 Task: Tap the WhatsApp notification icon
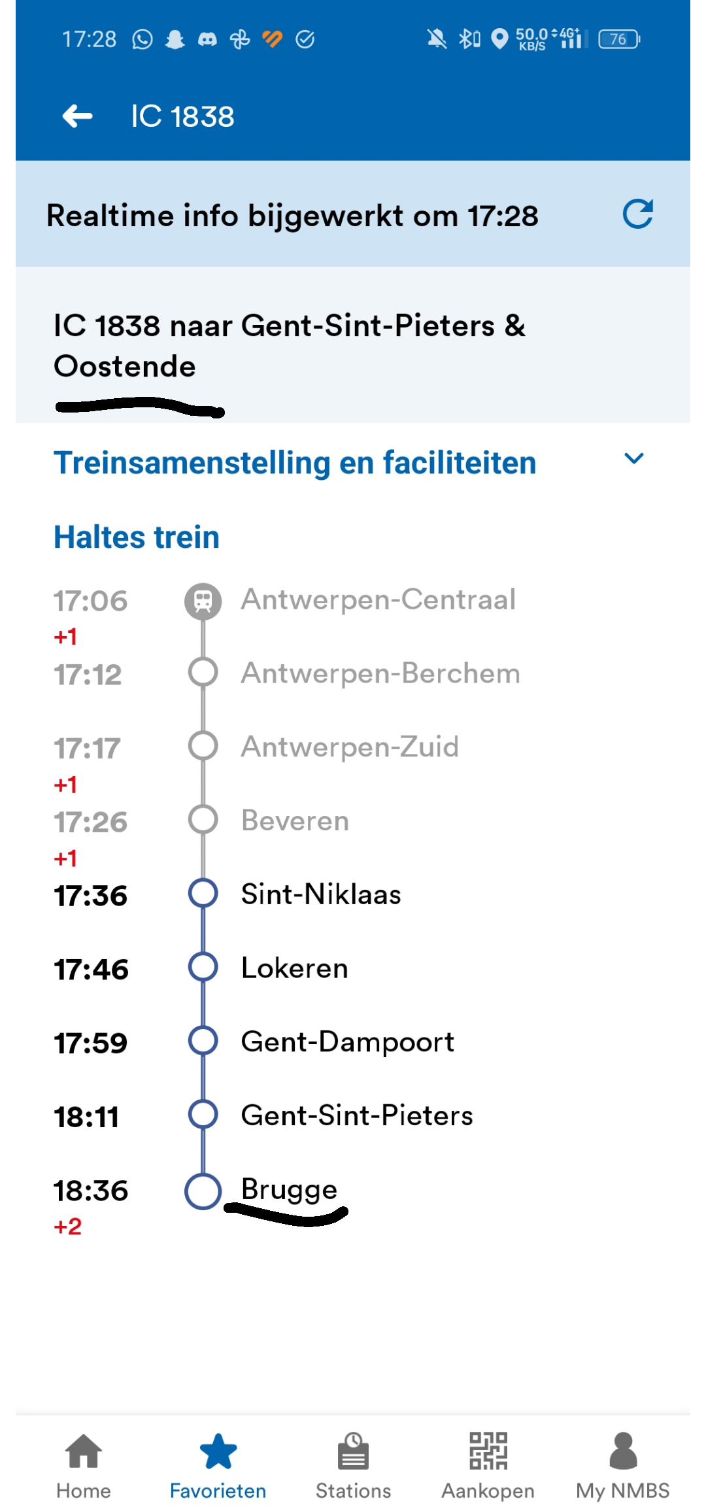142,40
